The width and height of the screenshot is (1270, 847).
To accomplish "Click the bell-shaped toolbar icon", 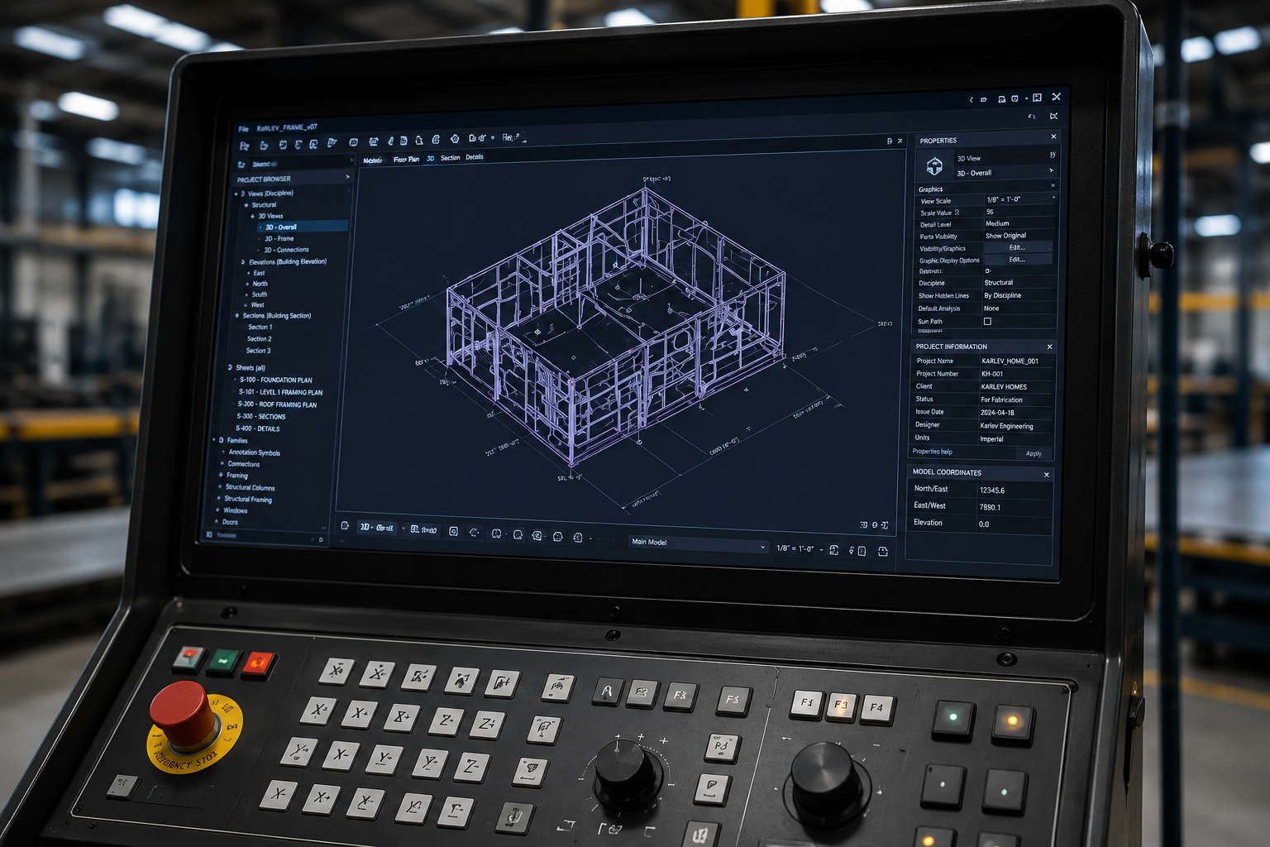I will point(419,140).
